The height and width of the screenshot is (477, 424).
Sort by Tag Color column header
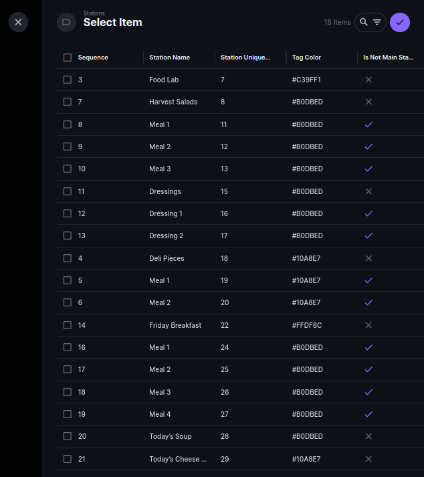pyautogui.click(x=306, y=58)
